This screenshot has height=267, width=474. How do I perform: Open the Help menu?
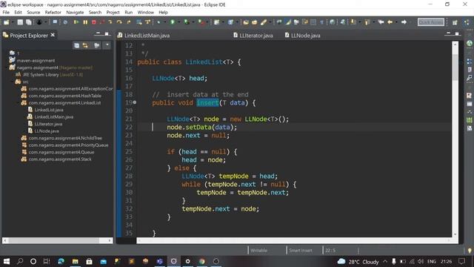pyautogui.click(x=163, y=13)
